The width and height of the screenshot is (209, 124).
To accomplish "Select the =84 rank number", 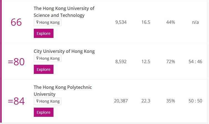I will (x=16, y=101).
